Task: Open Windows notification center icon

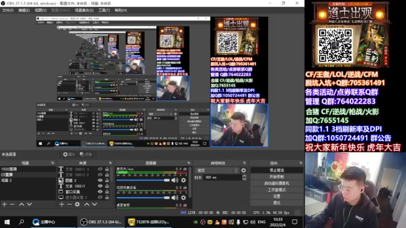Action: coord(295,222)
